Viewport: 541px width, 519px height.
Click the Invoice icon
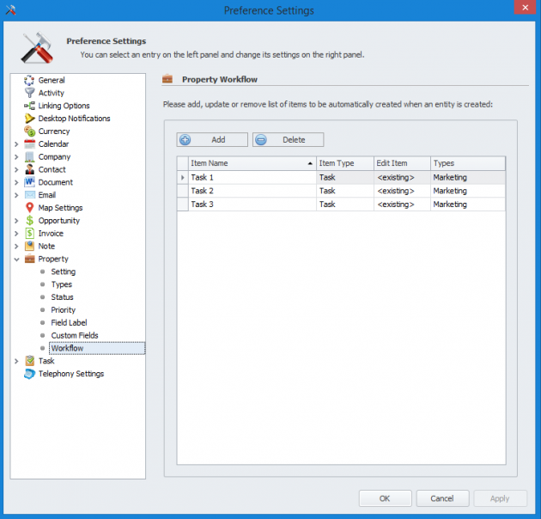(x=30, y=233)
